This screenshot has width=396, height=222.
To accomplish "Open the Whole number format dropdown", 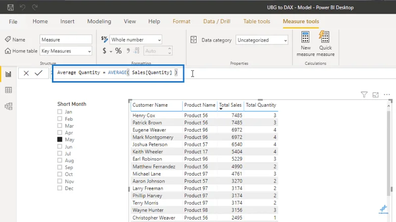I will 136,40.
